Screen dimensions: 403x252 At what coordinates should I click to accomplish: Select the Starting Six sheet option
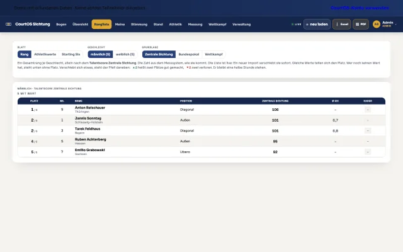point(71,54)
